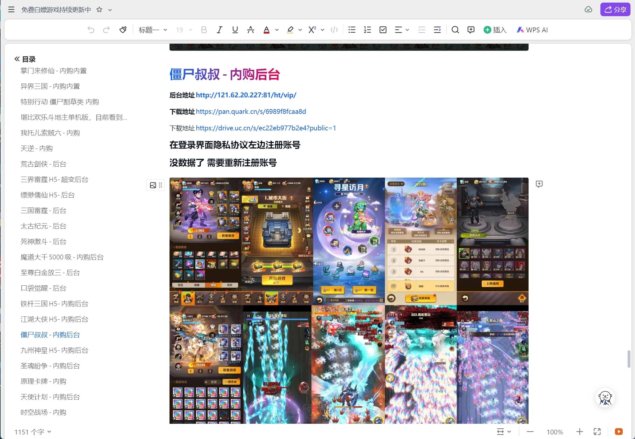
Task: Open the page width layout dropdown
Action: tap(504, 432)
